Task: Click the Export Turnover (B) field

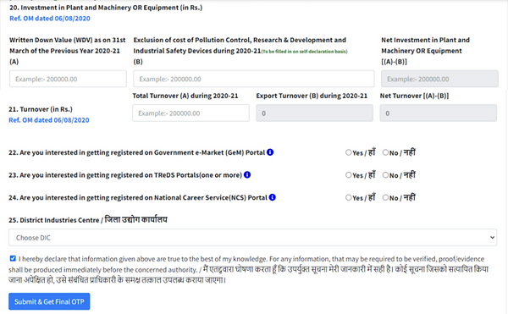Action: (x=315, y=113)
